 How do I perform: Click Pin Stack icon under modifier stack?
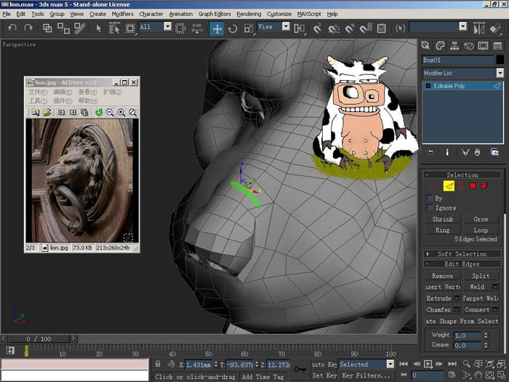pyautogui.click(x=430, y=152)
